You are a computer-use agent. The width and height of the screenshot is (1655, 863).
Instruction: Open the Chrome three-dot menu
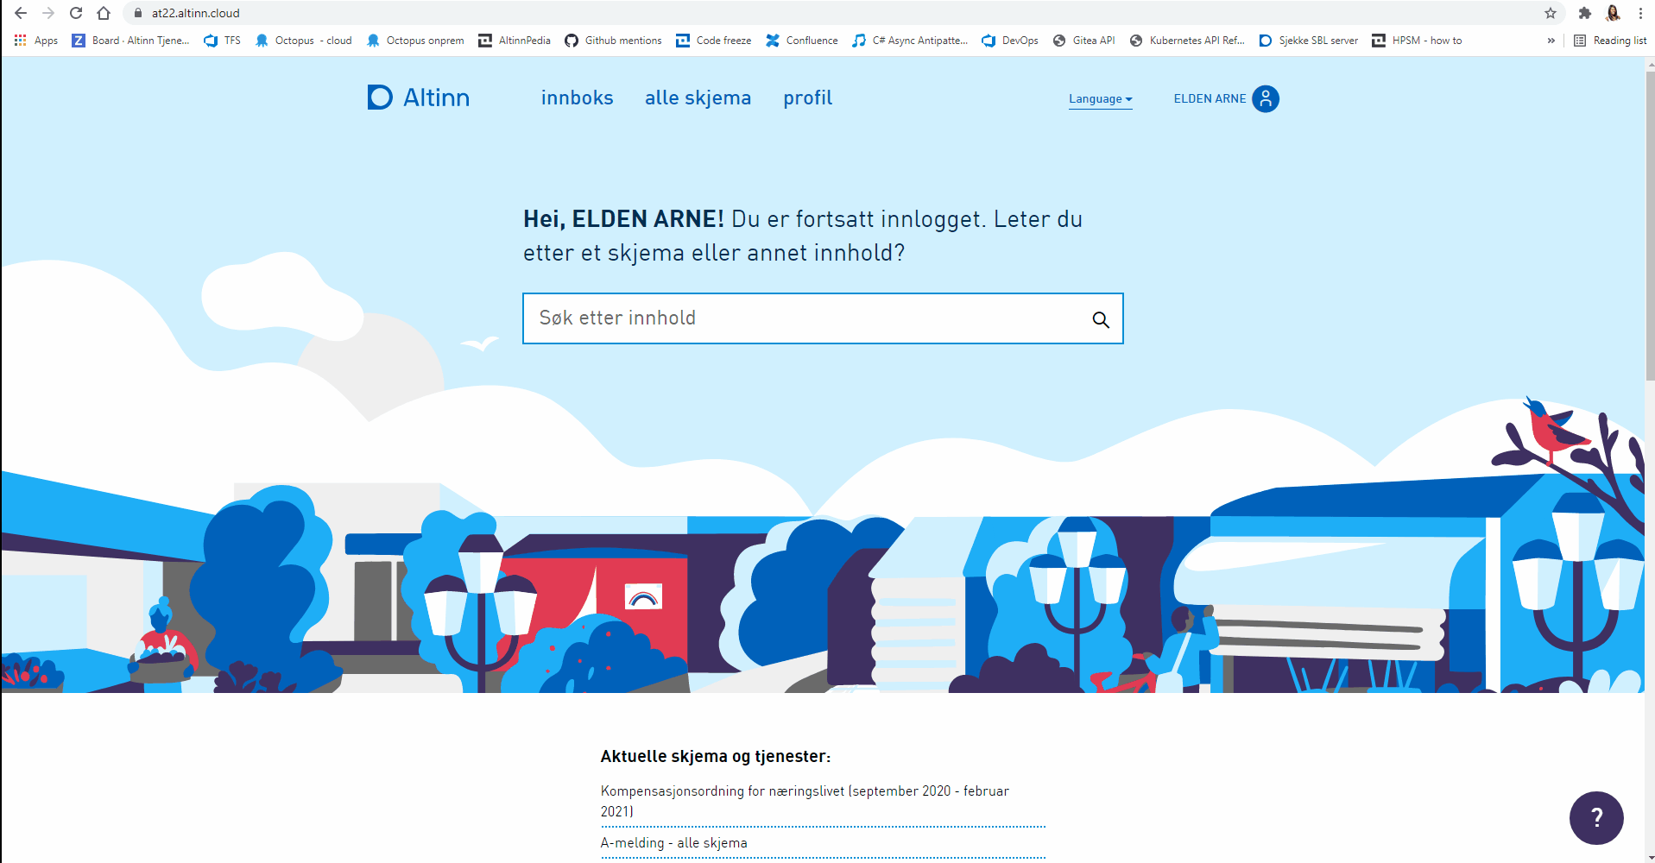click(1640, 13)
